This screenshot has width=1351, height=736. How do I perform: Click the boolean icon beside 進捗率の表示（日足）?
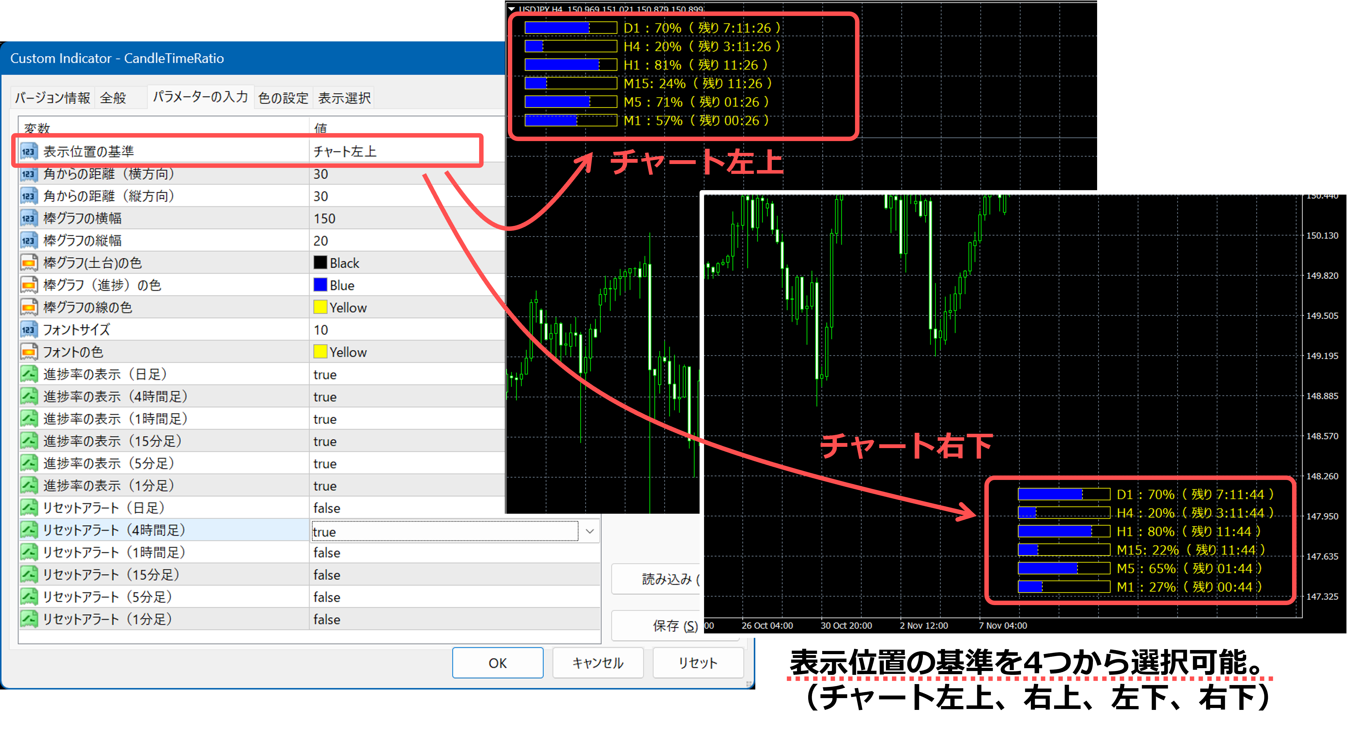pyautogui.click(x=28, y=374)
